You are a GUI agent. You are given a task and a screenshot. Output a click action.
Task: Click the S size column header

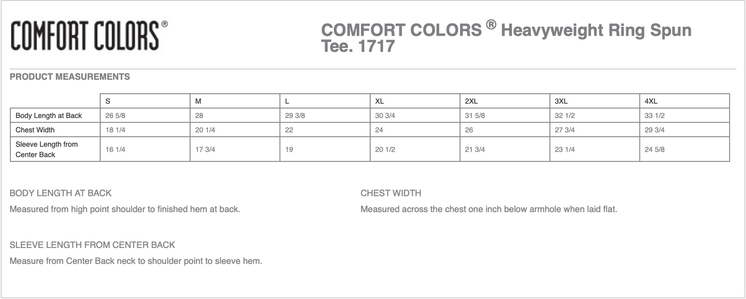click(108, 102)
